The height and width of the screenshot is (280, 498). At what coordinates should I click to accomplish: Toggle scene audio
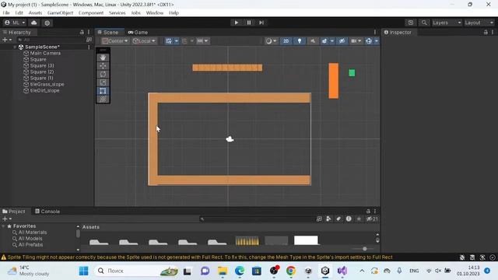click(313, 41)
